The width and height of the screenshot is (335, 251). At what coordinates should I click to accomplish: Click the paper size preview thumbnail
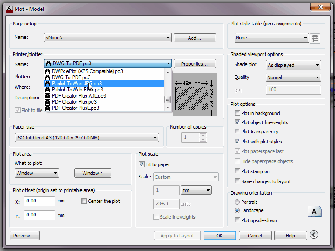click(x=194, y=94)
